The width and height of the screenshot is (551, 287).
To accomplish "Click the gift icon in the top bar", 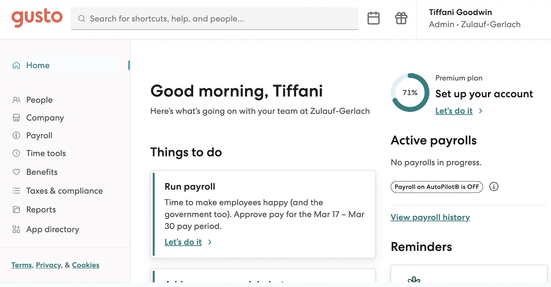I will 401,18.
